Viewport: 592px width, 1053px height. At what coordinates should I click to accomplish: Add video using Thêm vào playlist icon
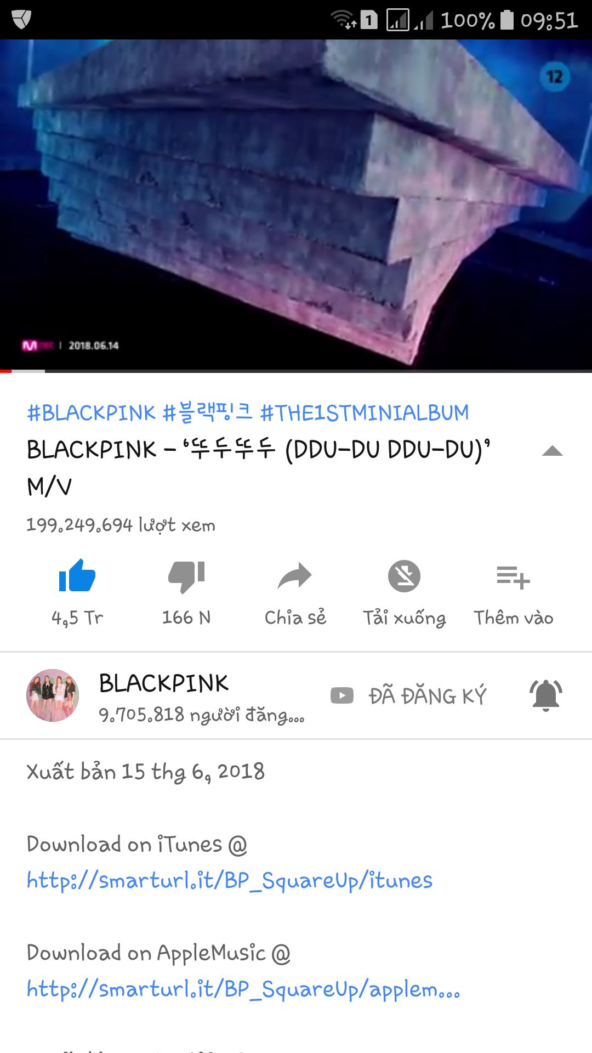coord(513,578)
